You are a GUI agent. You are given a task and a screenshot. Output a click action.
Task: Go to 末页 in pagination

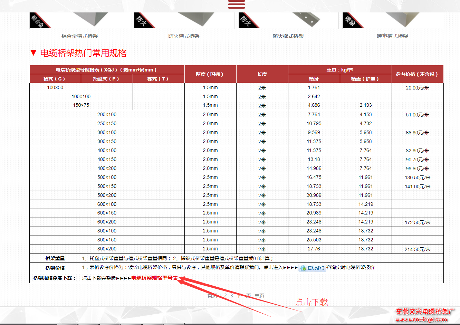click(260, 295)
